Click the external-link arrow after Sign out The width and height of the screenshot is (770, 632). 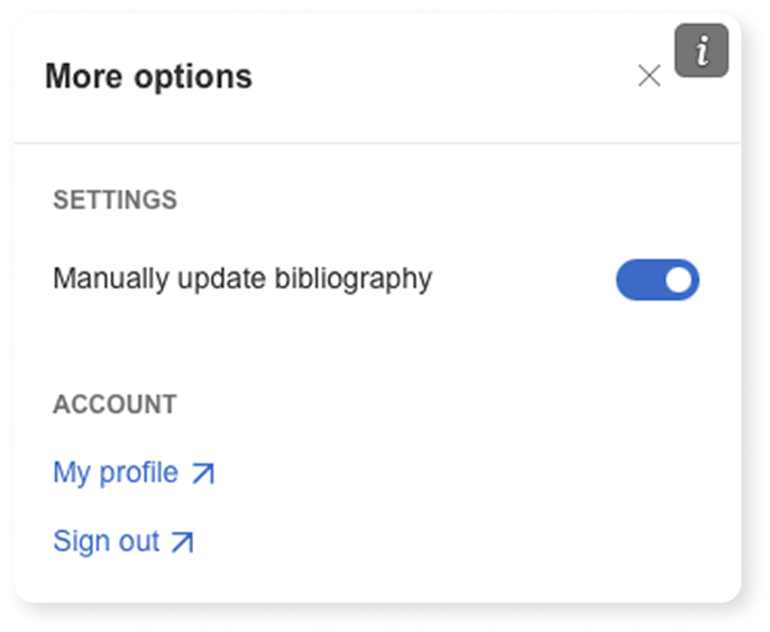point(182,542)
